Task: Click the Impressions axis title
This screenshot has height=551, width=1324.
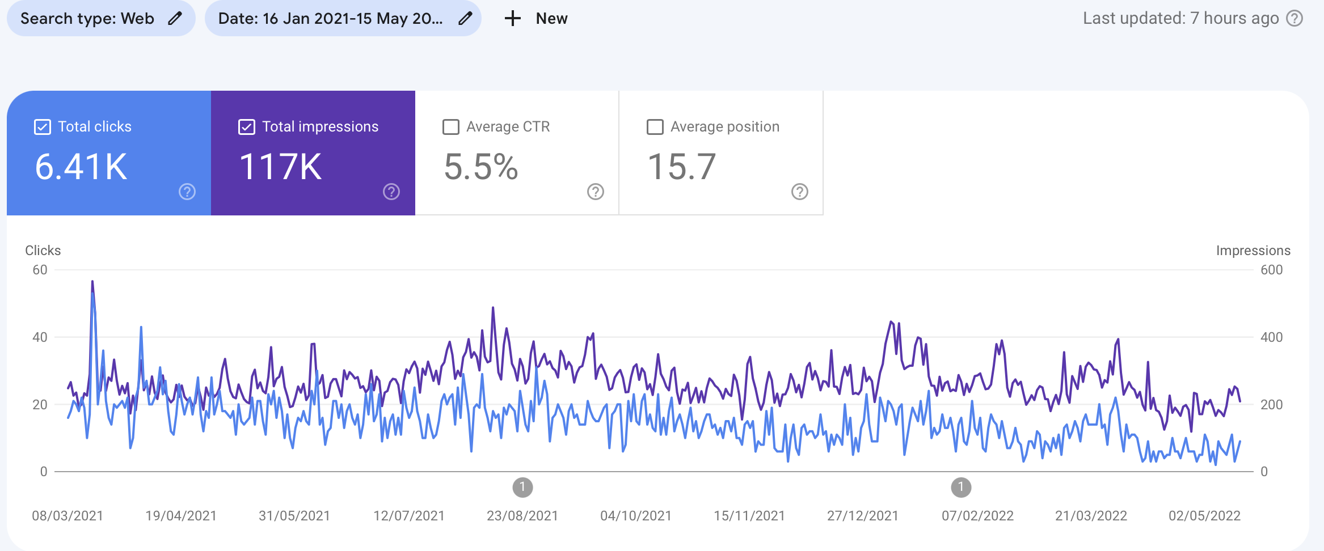Action: tap(1253, 251)
